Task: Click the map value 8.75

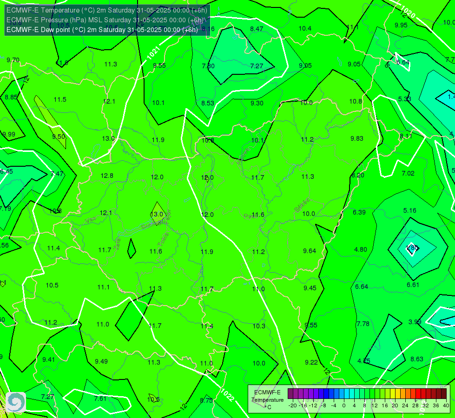Action: pyautogui.click(x=207, y=400)
